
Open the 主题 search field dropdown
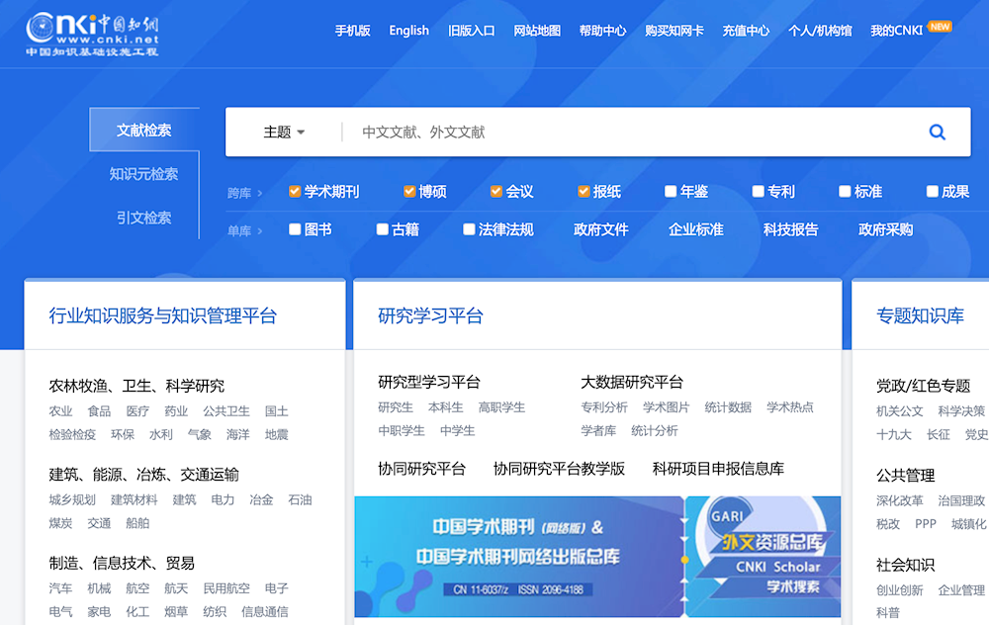coord(284,132)
